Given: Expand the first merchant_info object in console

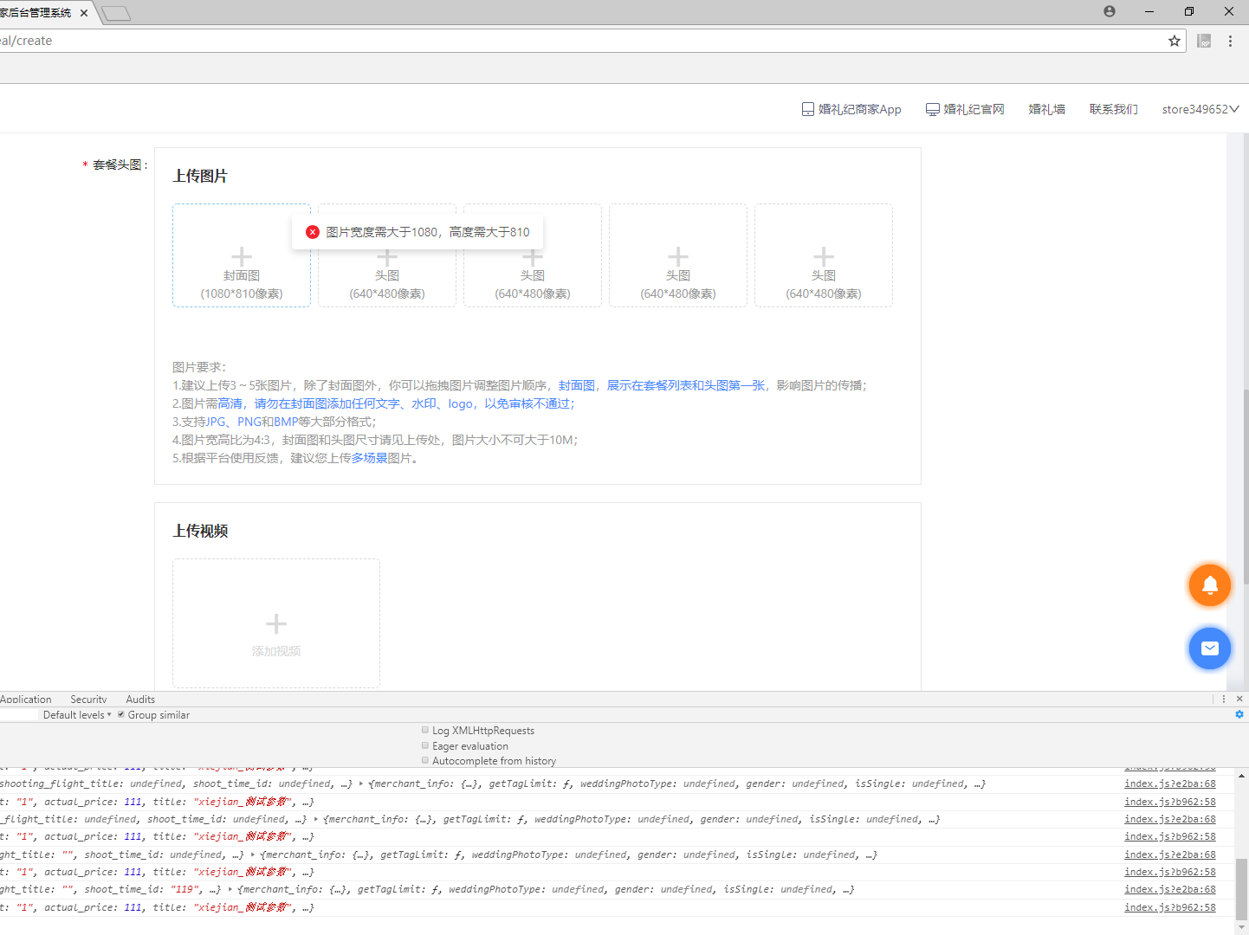Looking at the screenshot, I should pos(361,783).
